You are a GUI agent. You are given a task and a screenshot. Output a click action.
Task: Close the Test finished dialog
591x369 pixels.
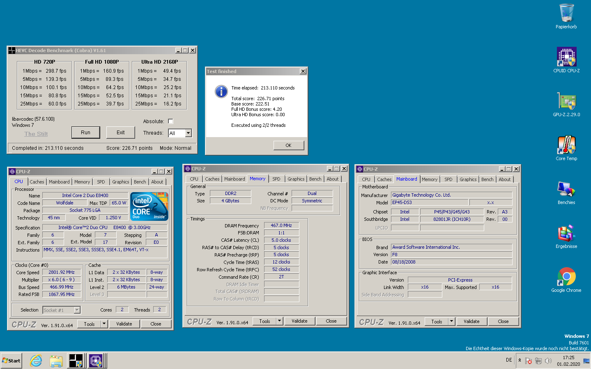tap(303, 71)
